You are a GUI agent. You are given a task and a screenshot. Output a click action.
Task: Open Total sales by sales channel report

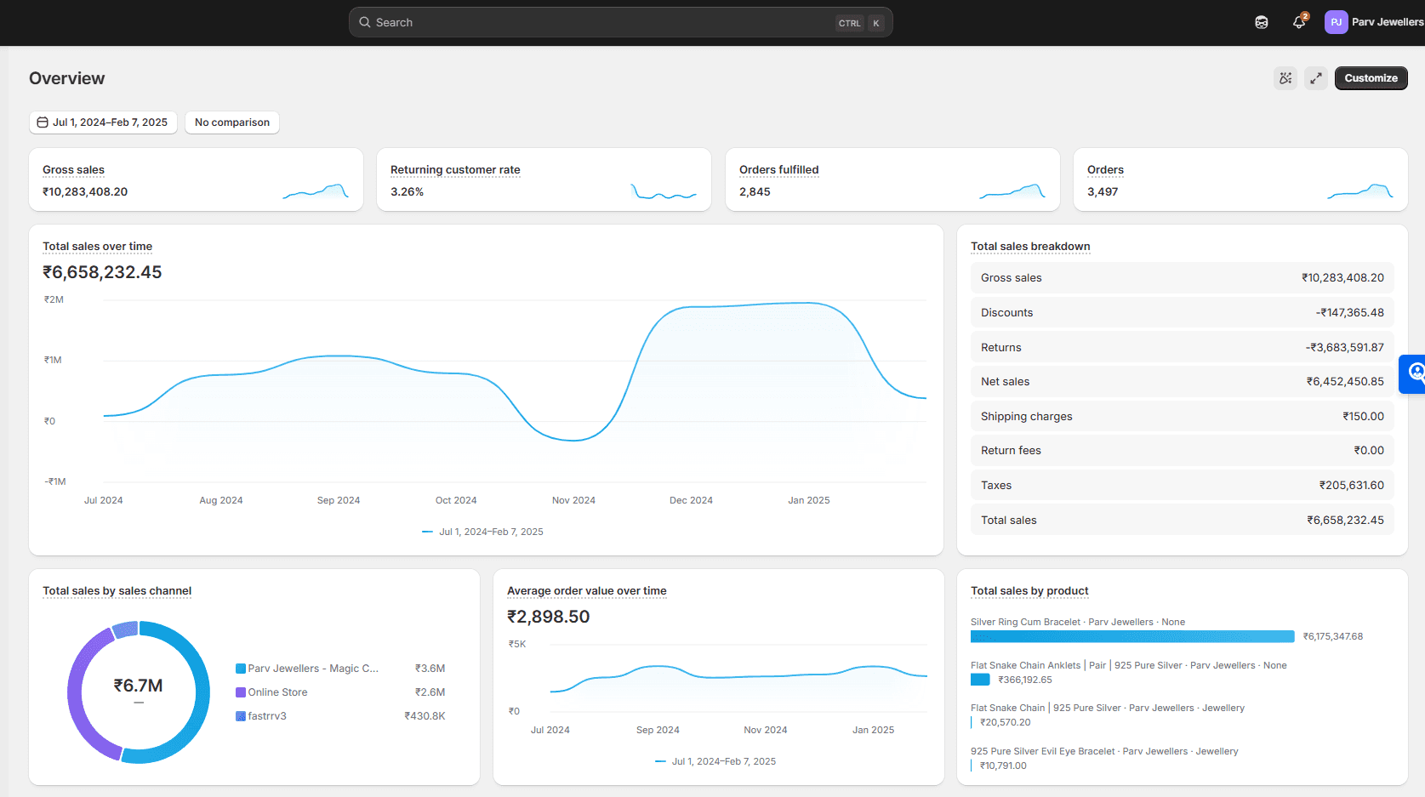[117, 591]
